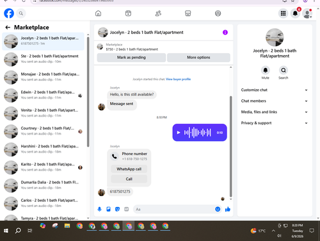The height and width of the screenshot is (241, 320).
Task: Click the WhatsApp call button
Action: pos(129,169)
